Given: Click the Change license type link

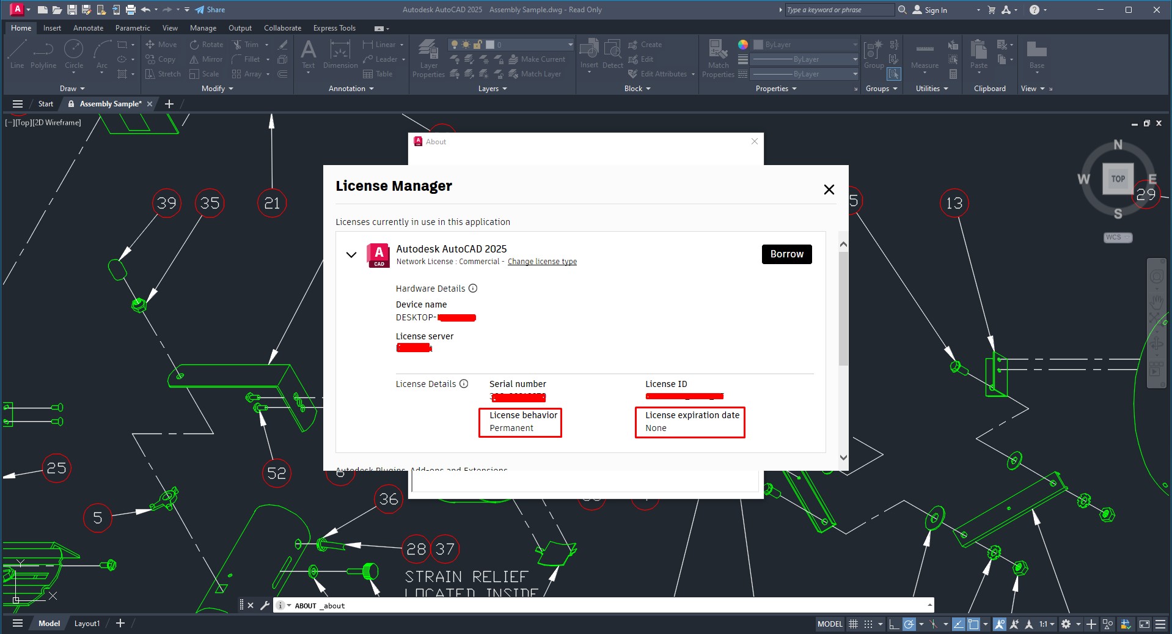Looking at the screenshot, I should (x=542, y=262).
